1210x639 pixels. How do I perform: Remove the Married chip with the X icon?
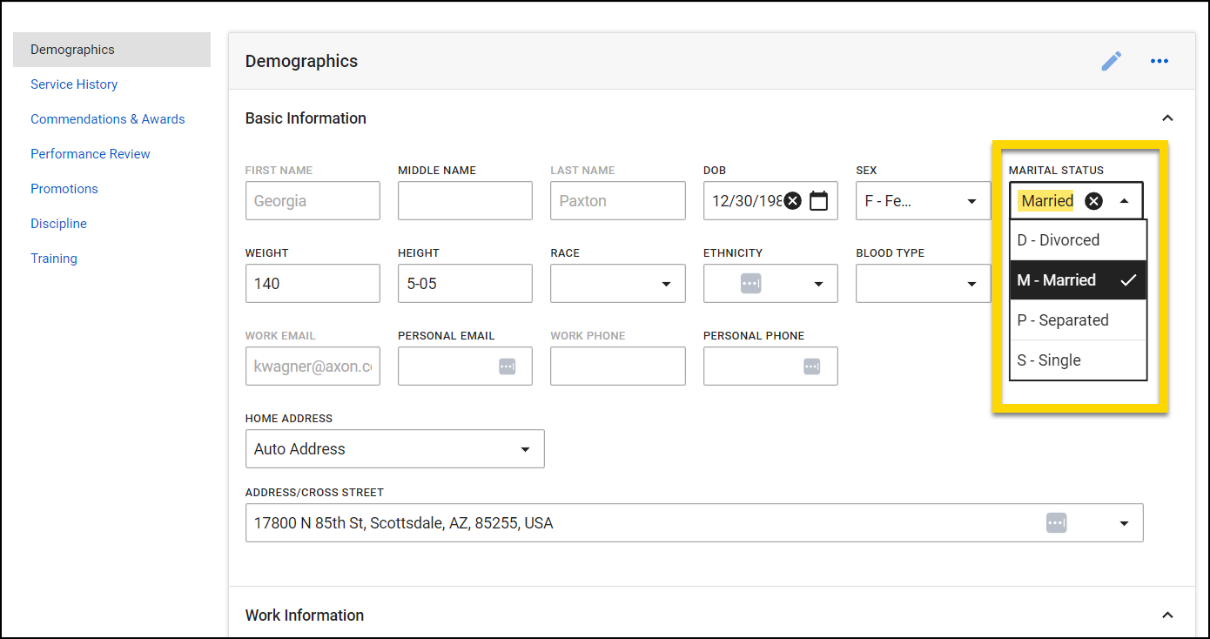tap(1094, 200)
